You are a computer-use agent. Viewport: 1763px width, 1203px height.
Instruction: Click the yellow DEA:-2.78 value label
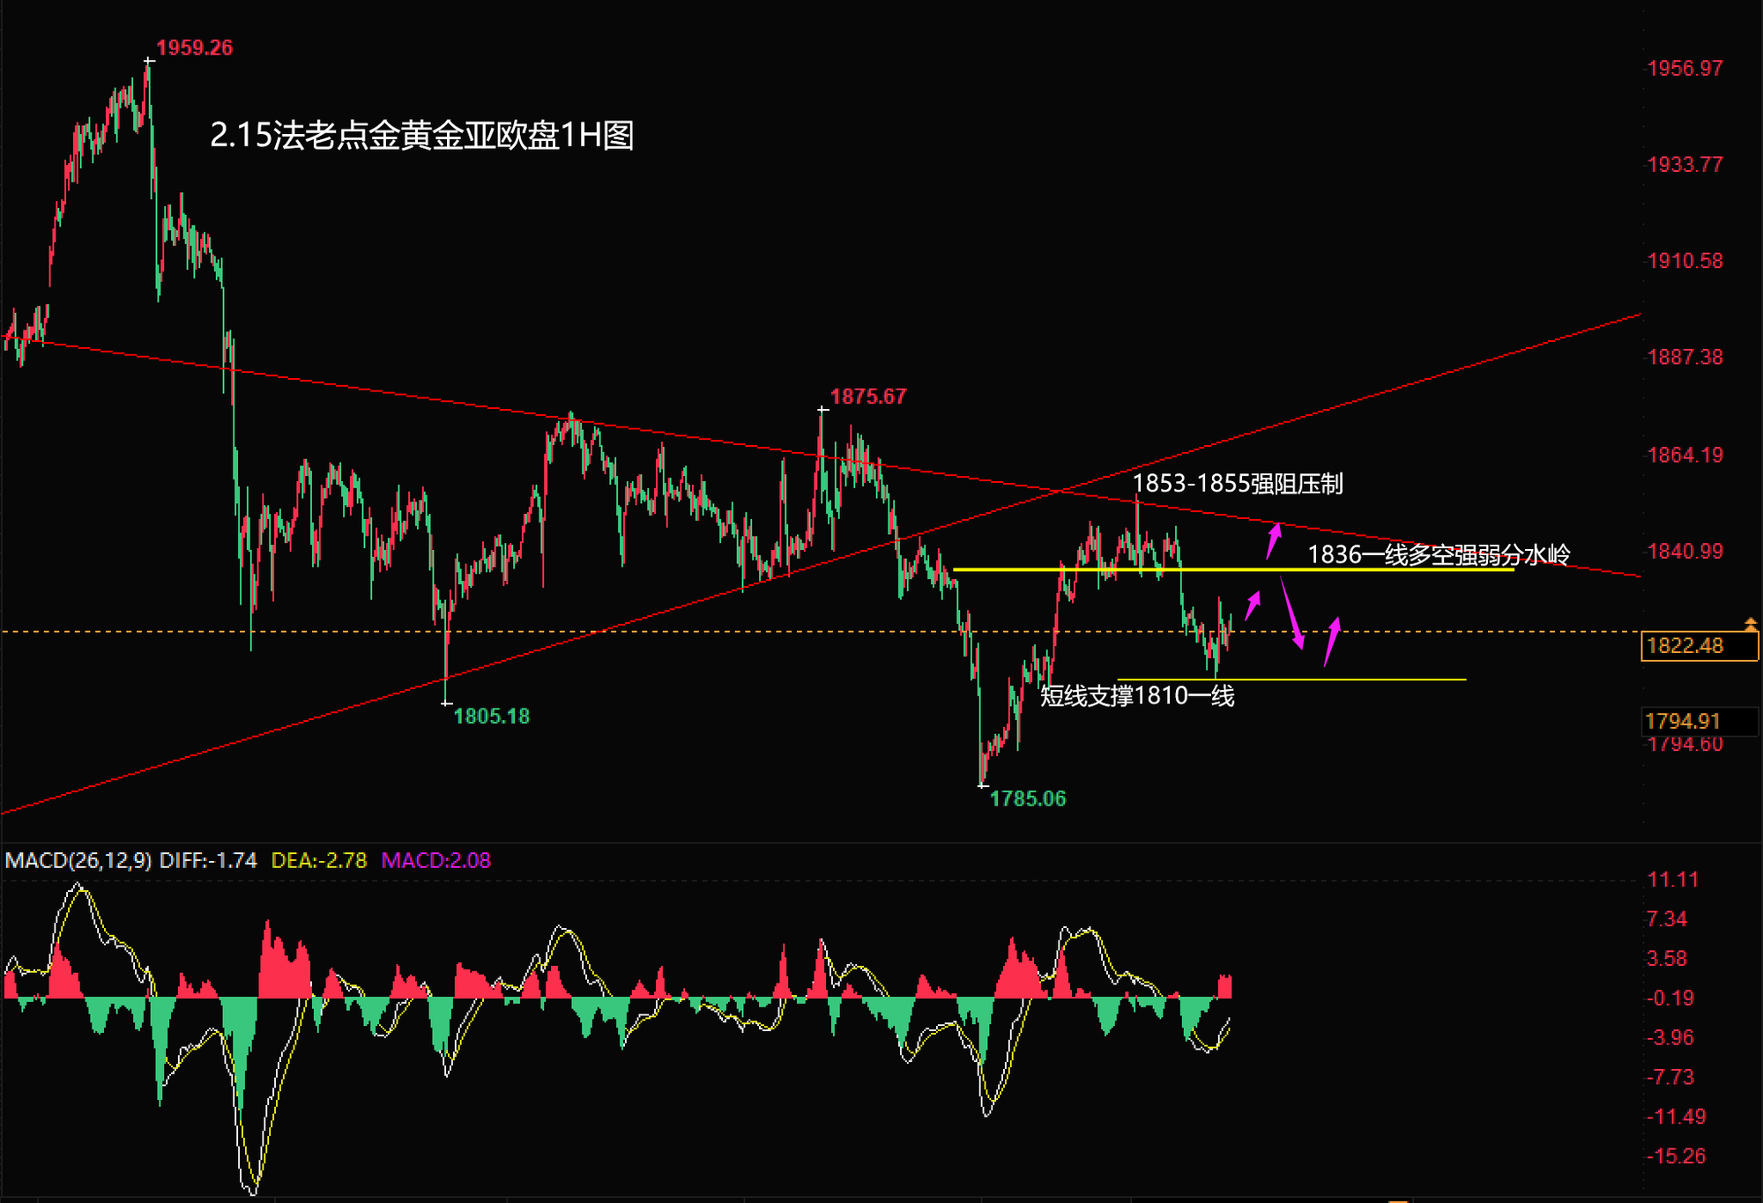coord(319,860)
